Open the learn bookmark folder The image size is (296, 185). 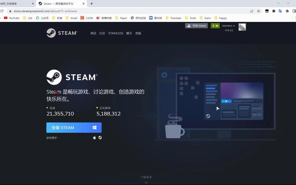205,18
